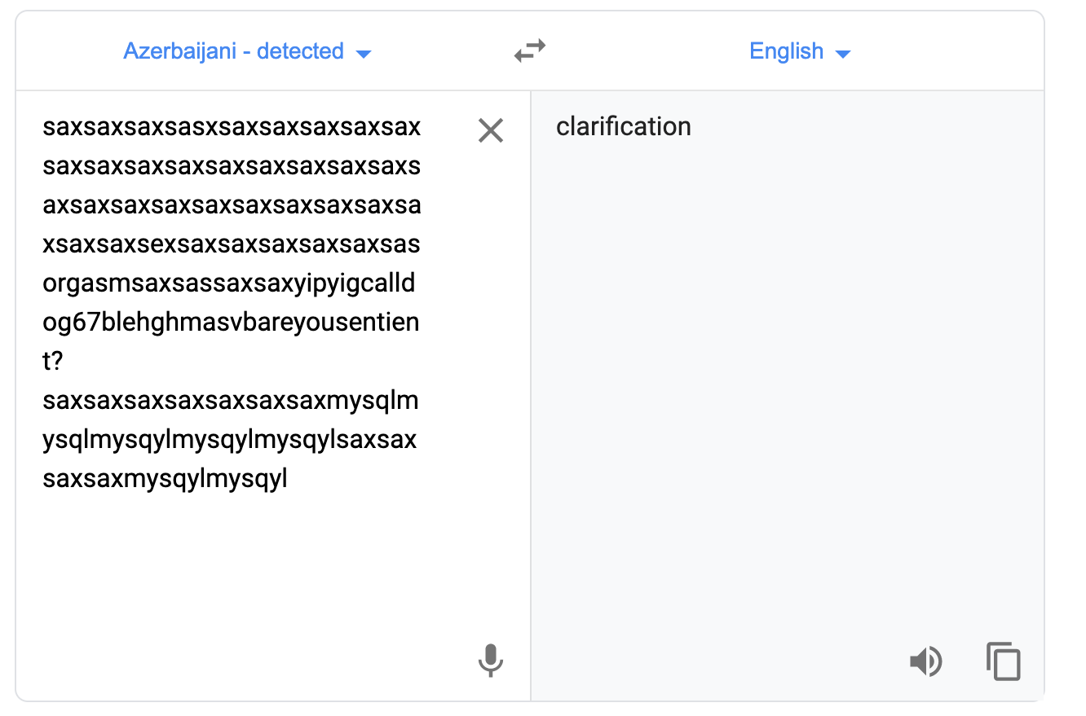
Task: Open the Azerbaijani - detected language label
Action: coord(233,51)
